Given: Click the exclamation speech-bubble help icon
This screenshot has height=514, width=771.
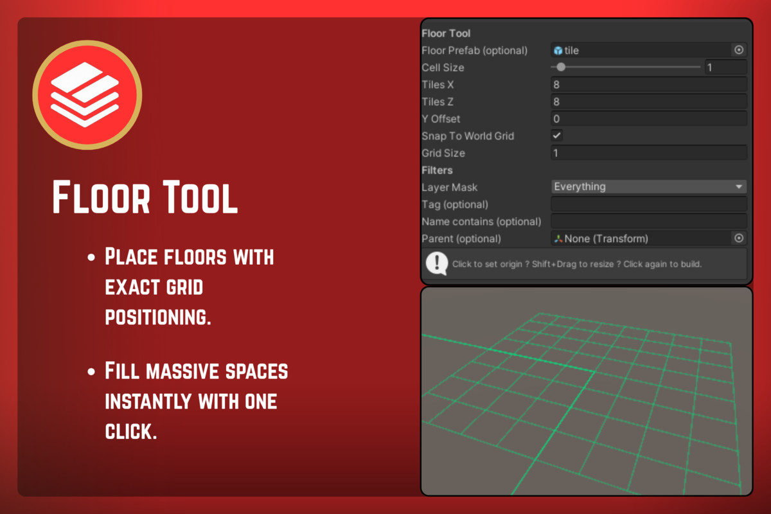Looking at the screenshot, I should pos(436,263).
